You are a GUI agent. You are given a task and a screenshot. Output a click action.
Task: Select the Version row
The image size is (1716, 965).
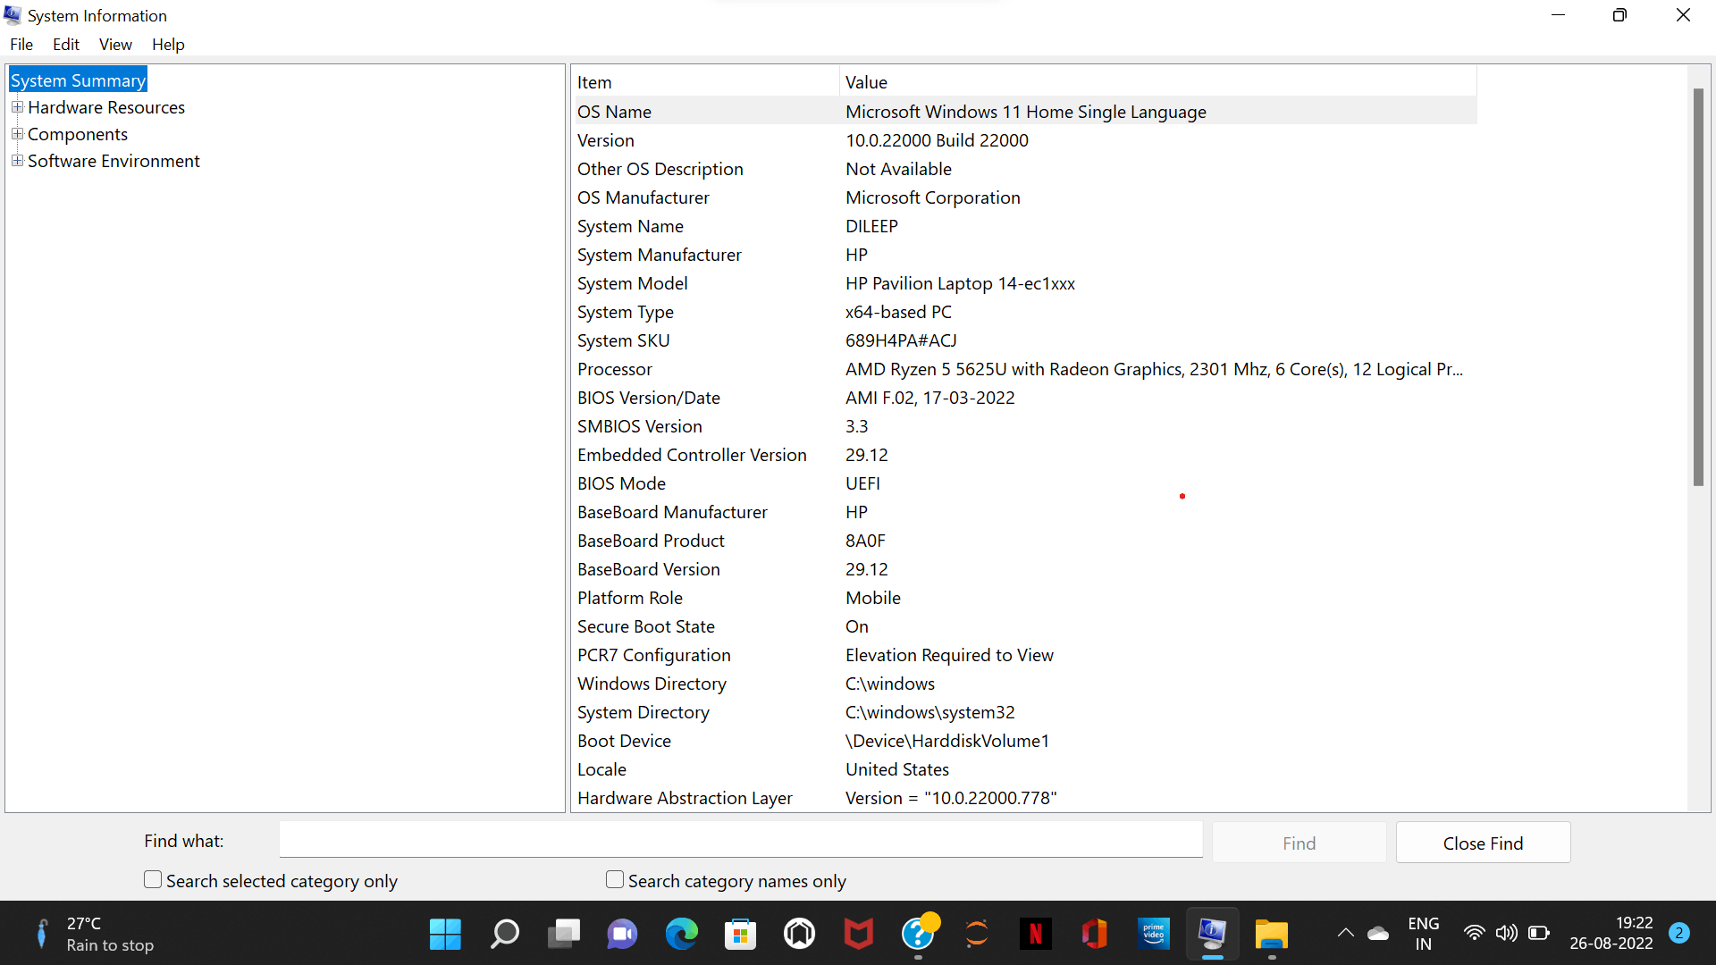1024,140
